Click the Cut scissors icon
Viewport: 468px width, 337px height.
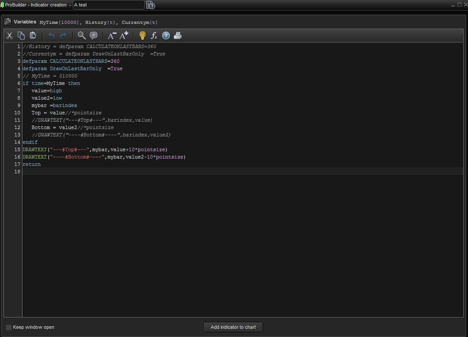pyautogui.click(x=10, y=36)
